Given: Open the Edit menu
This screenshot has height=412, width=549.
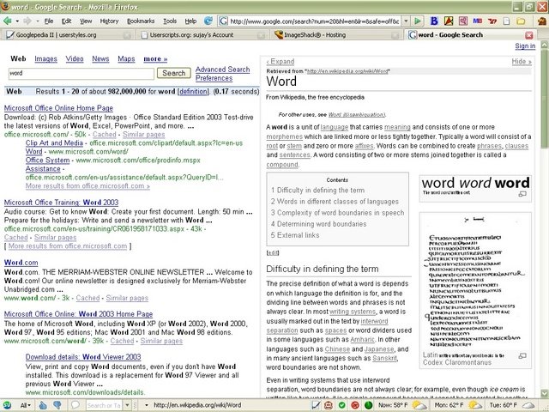Looking at the screenshot, I should tap(66, 21).
